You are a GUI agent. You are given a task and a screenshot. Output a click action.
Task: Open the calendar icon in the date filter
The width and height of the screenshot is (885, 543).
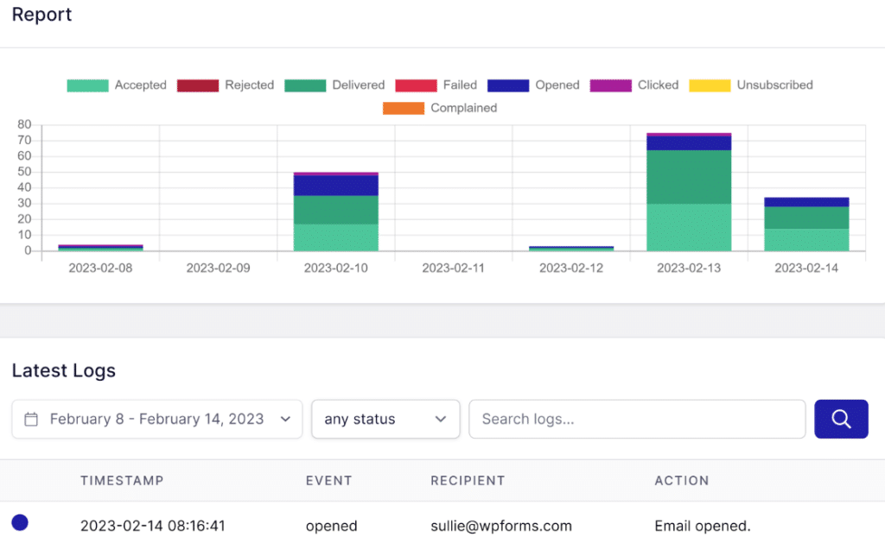(33, 419)
